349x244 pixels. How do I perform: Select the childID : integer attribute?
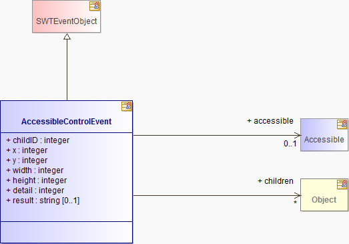coord(38,140)
